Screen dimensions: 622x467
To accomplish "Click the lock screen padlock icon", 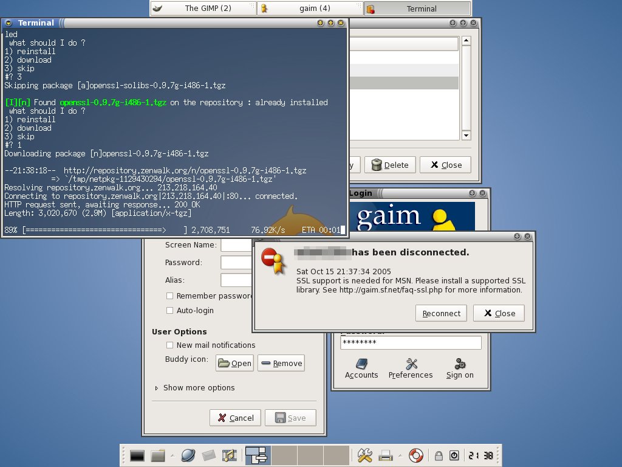I will 439,455.
